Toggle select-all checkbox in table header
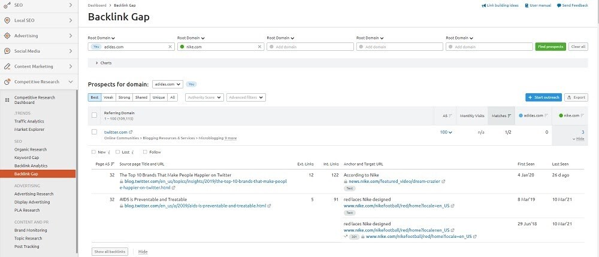This screenshot has width=599, height=257. pyautogui.click(x=95, y=115)
